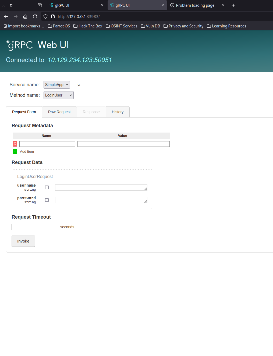This screenshot has width=273, height=356.
Task: Enable the username field checkbox
Action: click(x=47, y=187)
